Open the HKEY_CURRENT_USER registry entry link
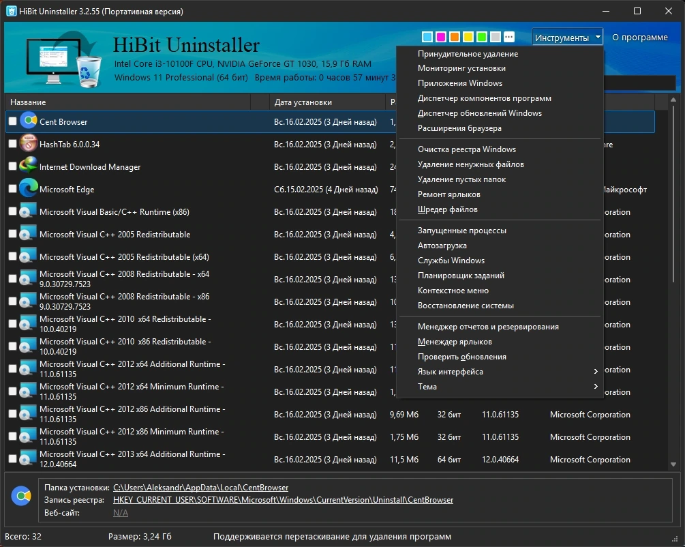Viewport: 685px width, 547px height. 283,500
